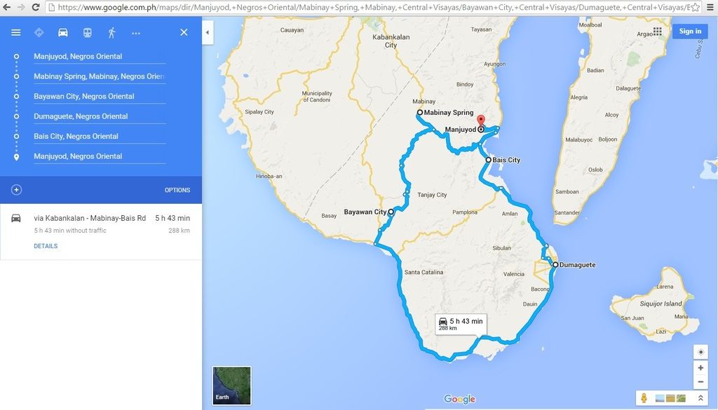Select driving travel mode car icon
The height and width of the screenshot is (410, 718).
click(x=62, y=32)
